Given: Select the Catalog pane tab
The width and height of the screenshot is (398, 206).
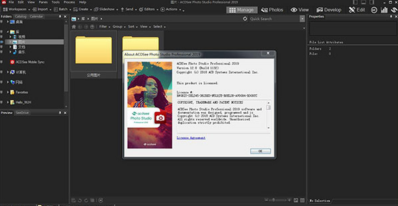Looking at the screenshot, I should coord(21,16).
